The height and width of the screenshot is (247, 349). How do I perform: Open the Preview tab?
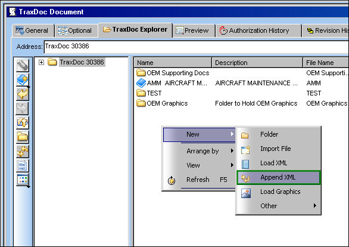coord(194,30)
